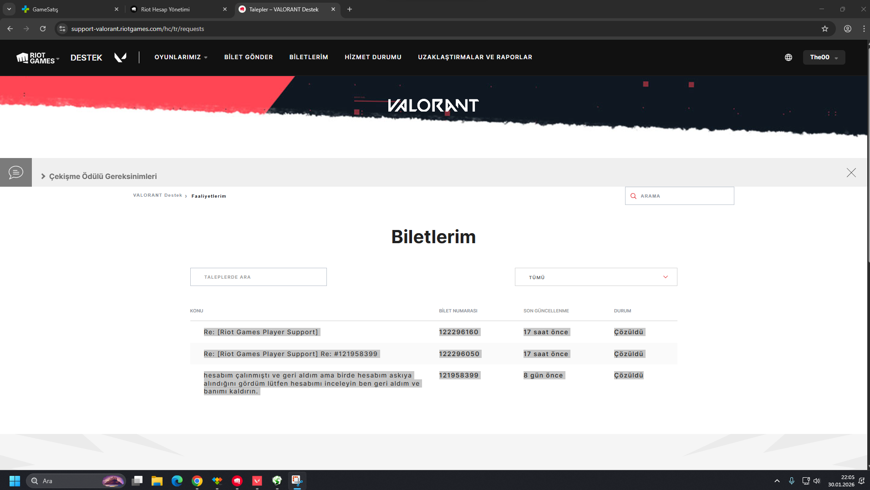Open the Valorant taskbar icon
The width and height of the screenshot is (870, 490).
pyautogui.click(x=257, y=481)
